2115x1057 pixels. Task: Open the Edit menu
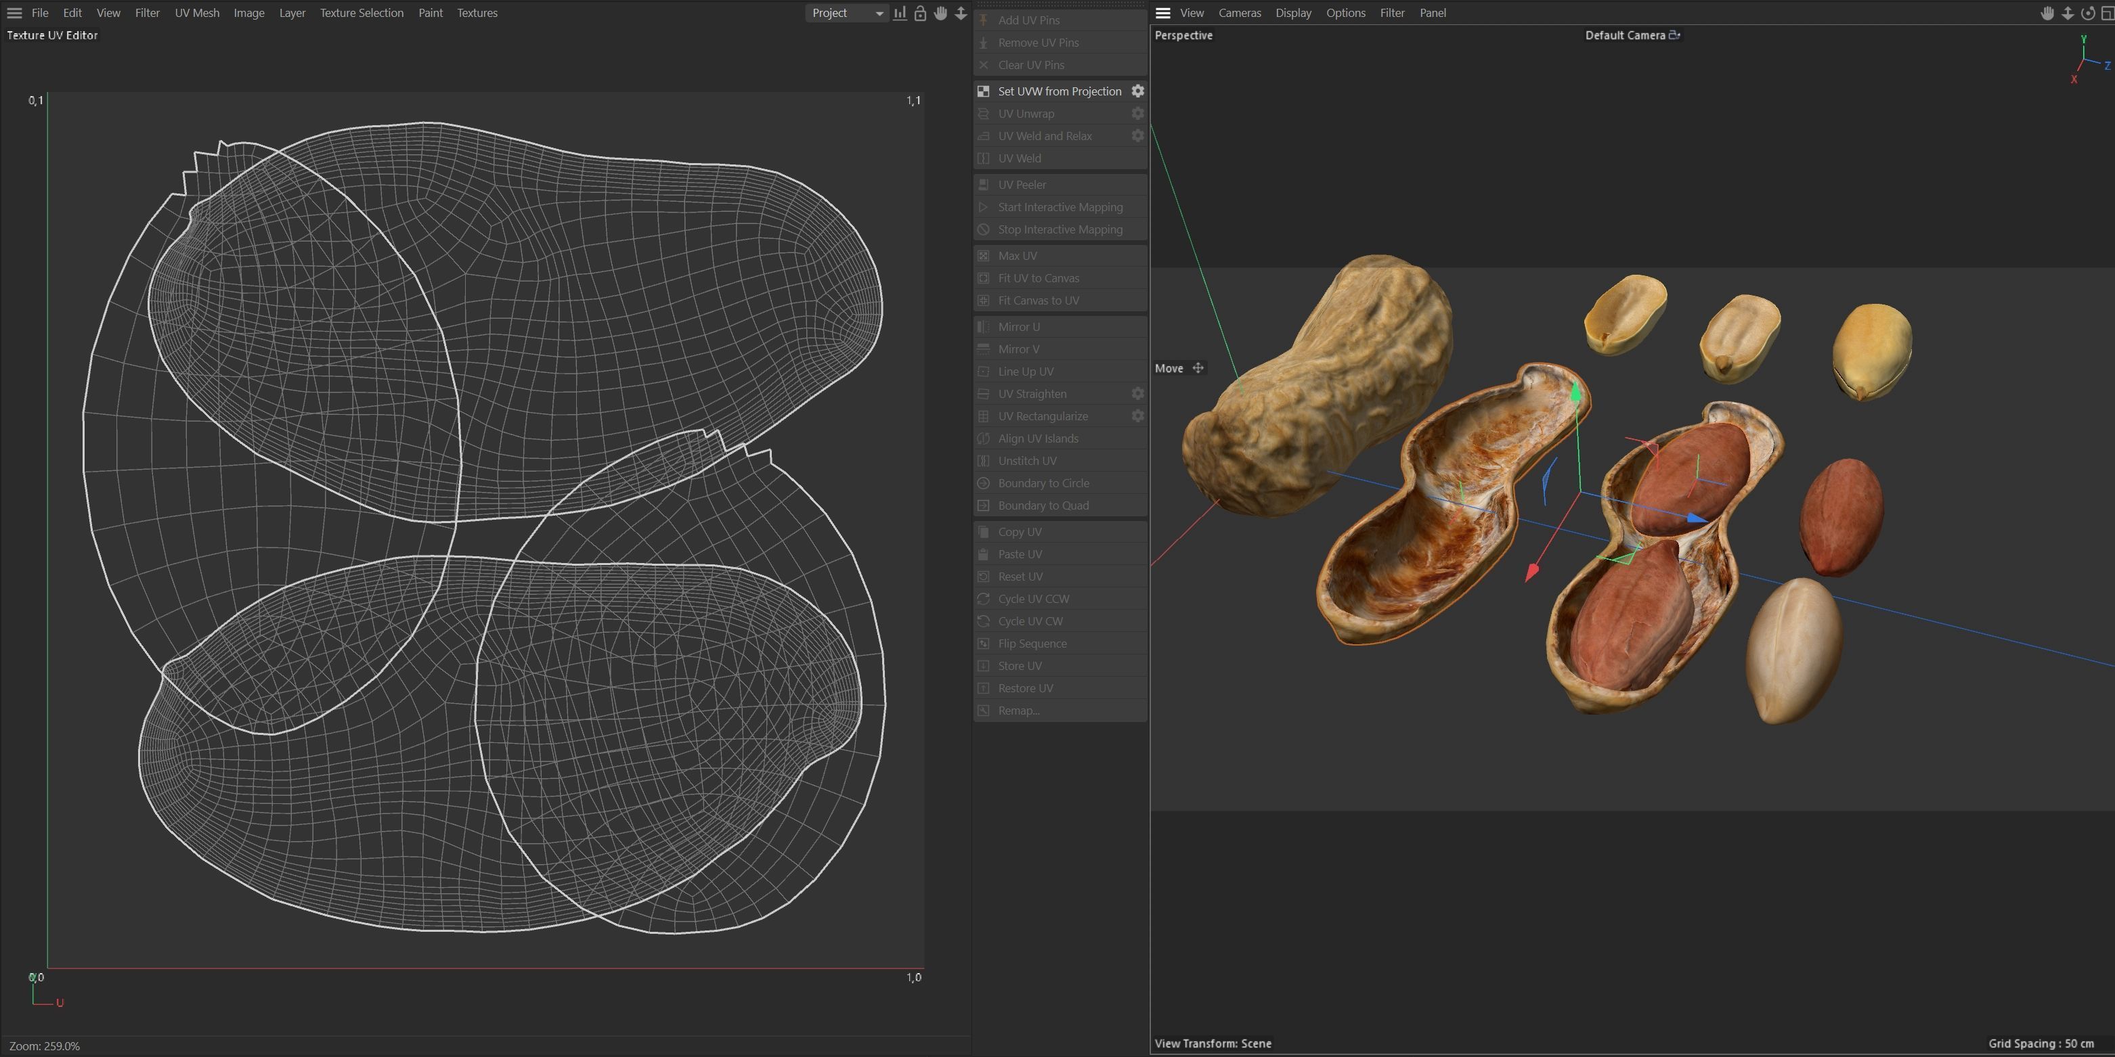click(x=72, y=13)
